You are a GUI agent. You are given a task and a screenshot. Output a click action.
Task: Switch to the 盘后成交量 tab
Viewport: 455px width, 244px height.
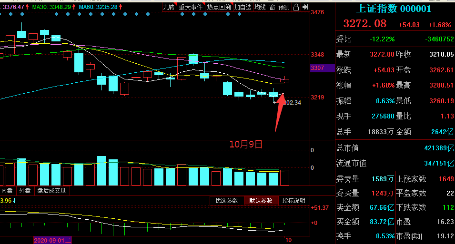click(51, 191)
